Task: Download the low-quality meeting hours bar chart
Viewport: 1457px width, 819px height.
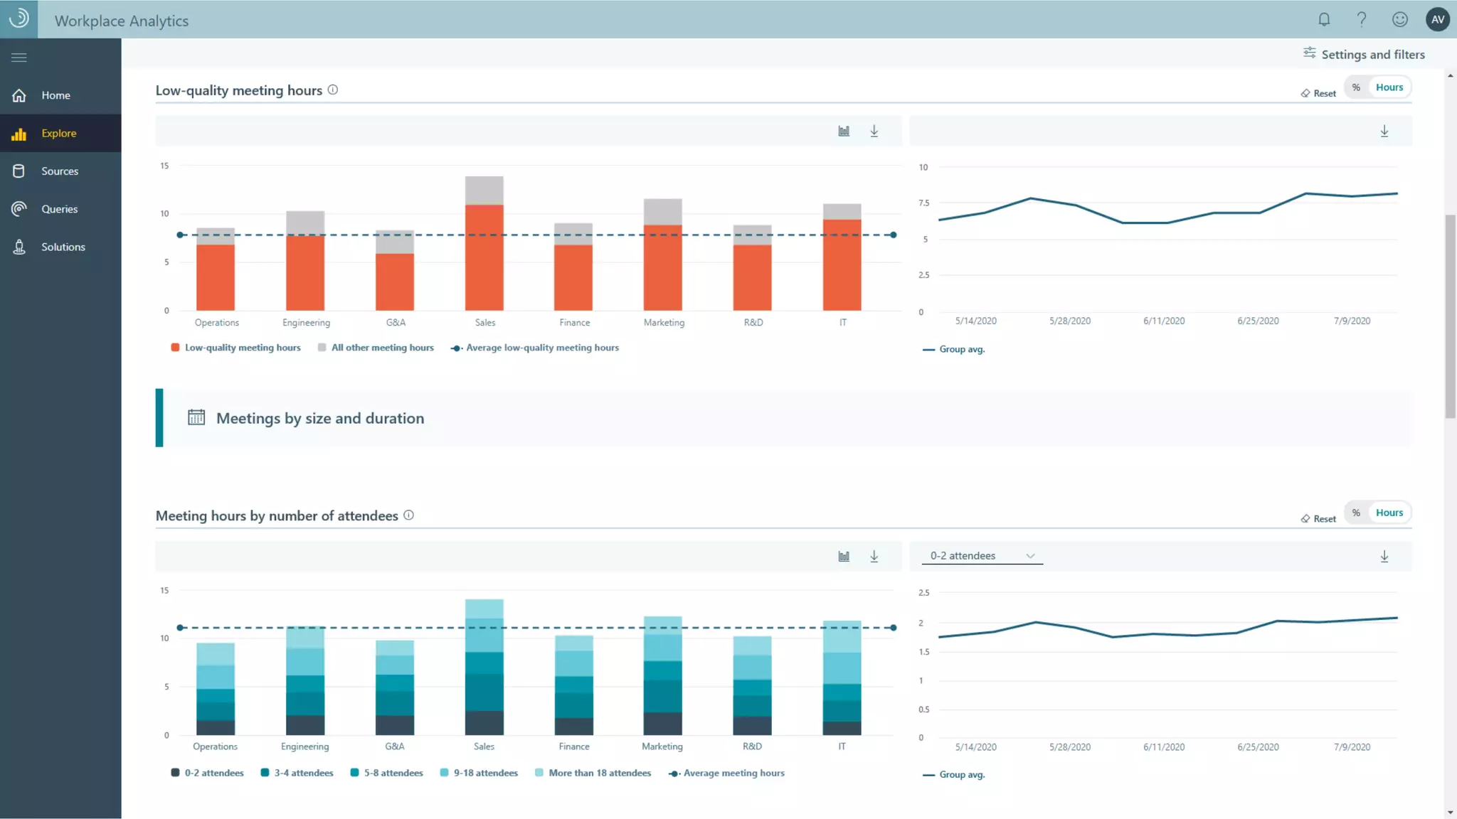Action: tap(874, 131)
